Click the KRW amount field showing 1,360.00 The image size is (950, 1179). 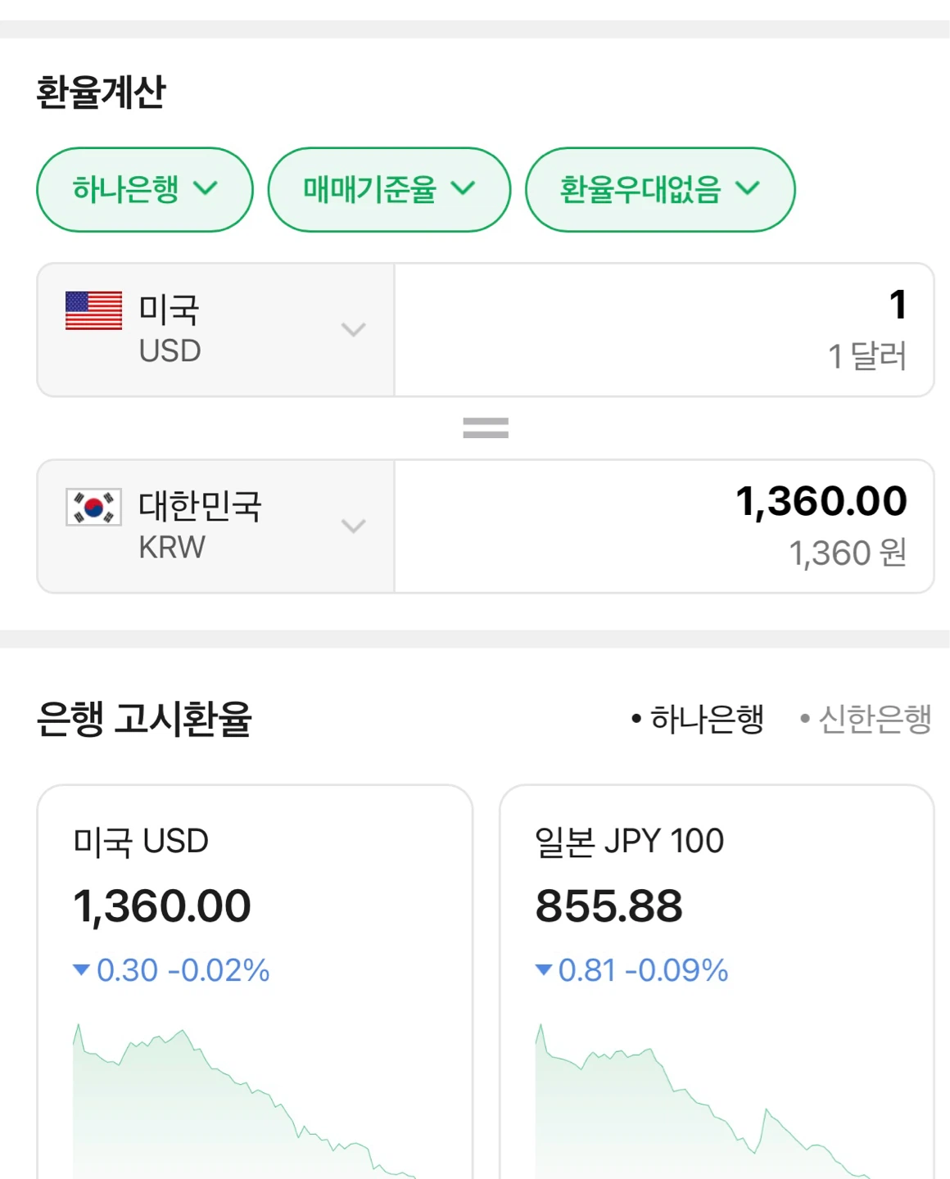[664, 526]
